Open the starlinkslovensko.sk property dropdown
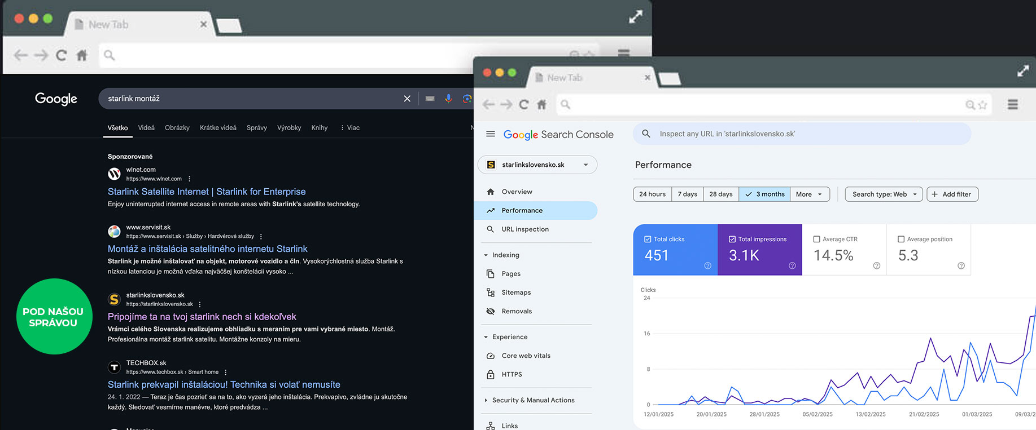Image resolution: width=1036 pixels, height=430 pixels. tap(537, 165)
